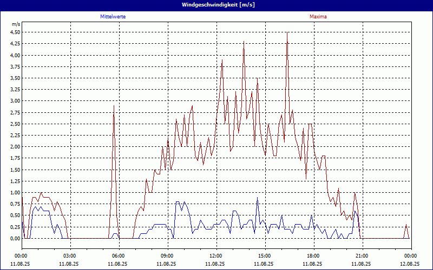
Task: Select the red Maxima legend label
Action: (x=318, y=17)
